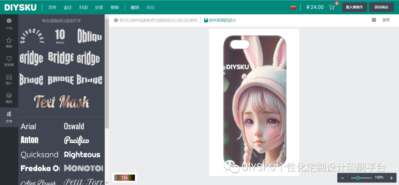Choose the Oswald font
The image size is (399, 185).
tap(74, 126)
